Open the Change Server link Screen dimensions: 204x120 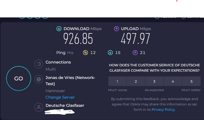tap(60, 97)
